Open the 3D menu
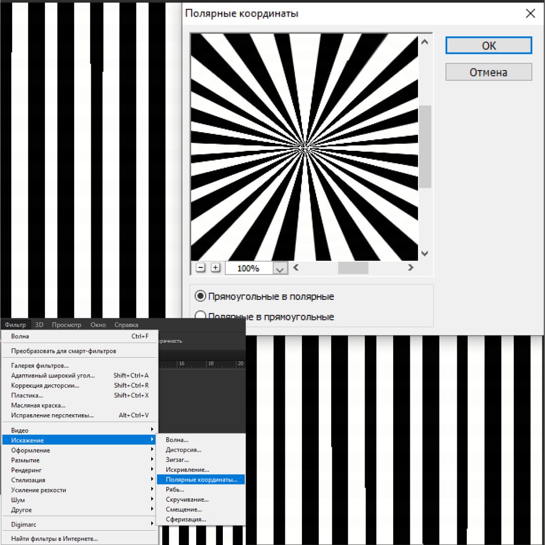This screenshot has width=545, height=545. pyautogui.click(x=39, y=324)
